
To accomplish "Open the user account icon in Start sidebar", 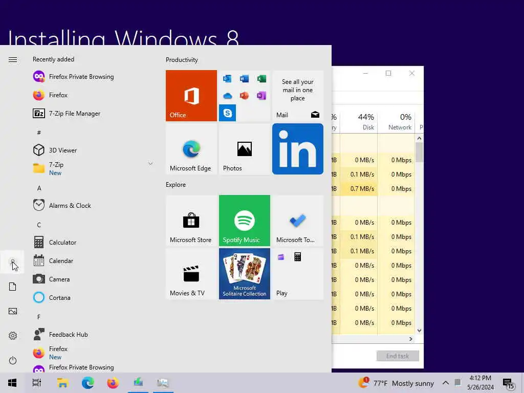I will (x=13, y=262).
